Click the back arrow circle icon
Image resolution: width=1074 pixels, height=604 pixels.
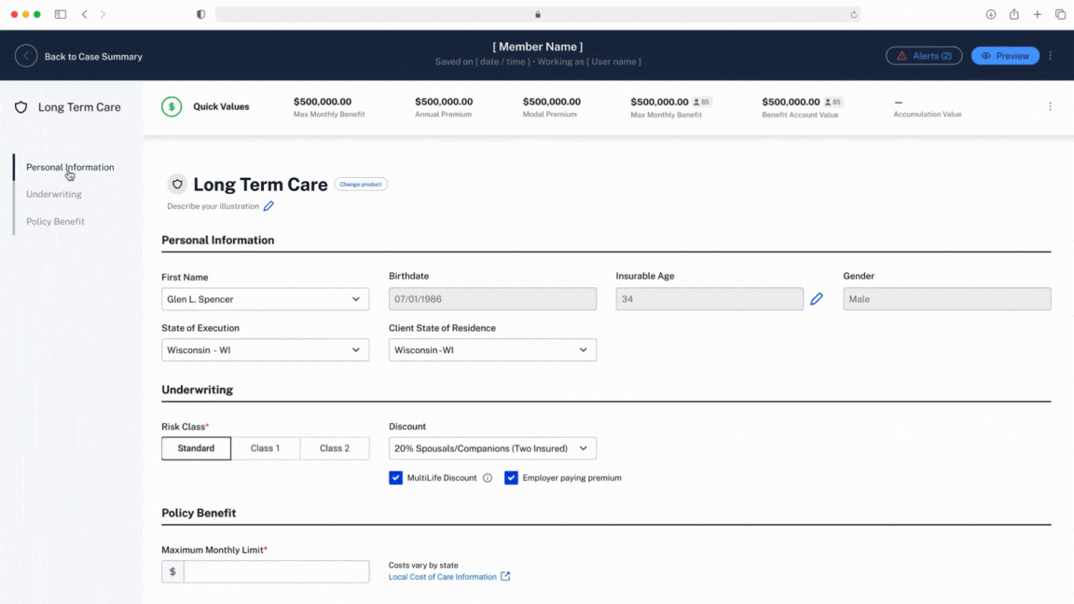click(26, 56)
